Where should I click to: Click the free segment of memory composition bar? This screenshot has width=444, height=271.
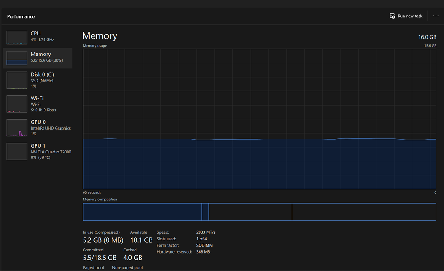coord(364,212)
